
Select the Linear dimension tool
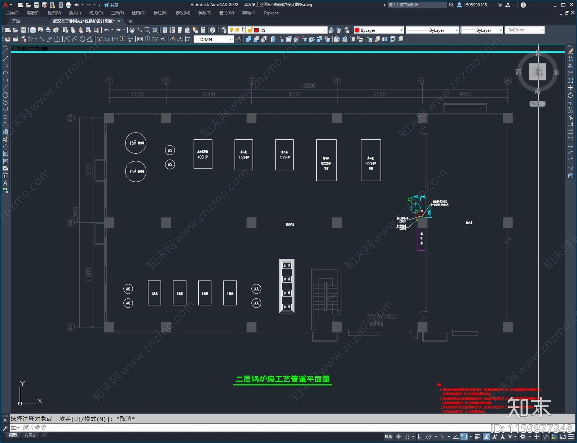(x=34, y=39)
